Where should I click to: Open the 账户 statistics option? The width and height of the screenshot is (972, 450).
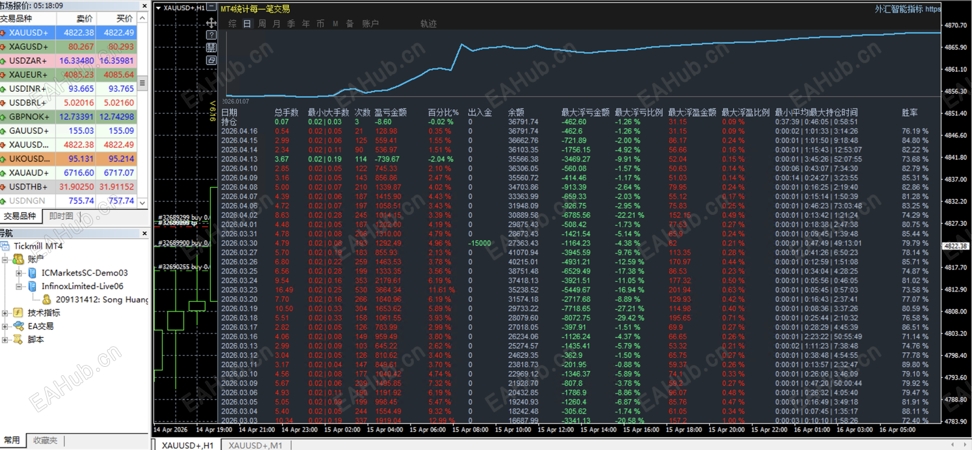(370, 24)
